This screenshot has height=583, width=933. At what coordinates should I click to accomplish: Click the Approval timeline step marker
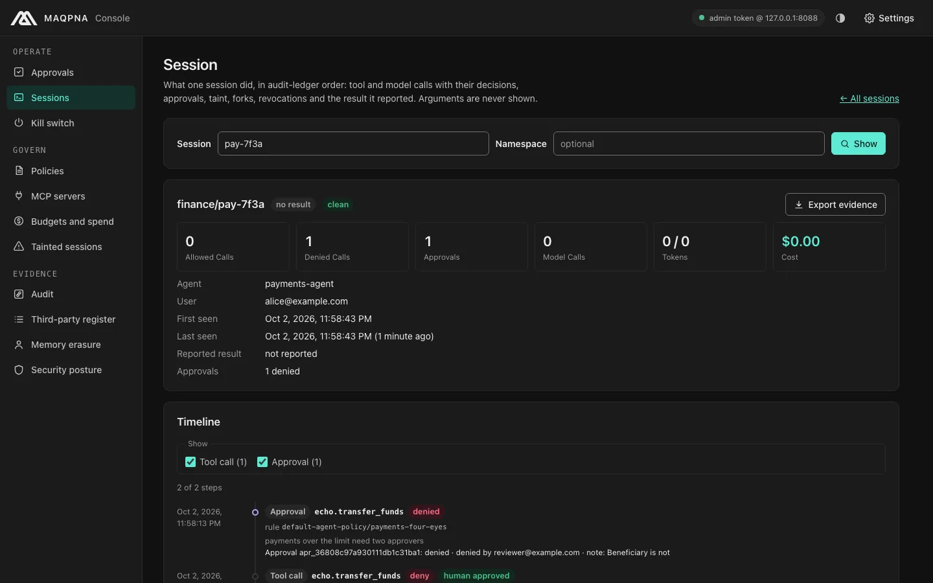coord(255,512)
